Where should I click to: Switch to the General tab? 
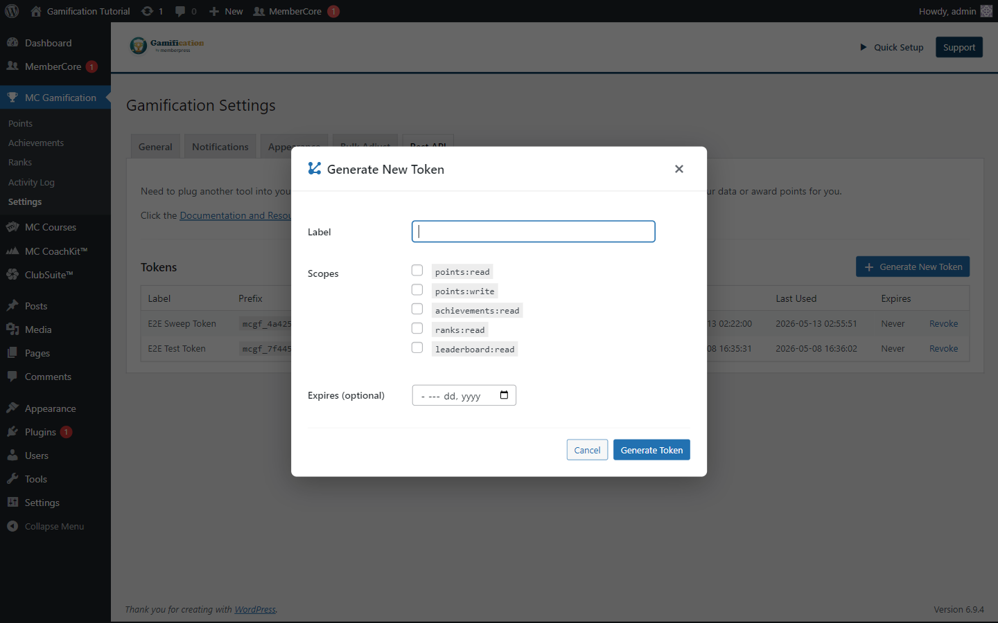(155, 147)
